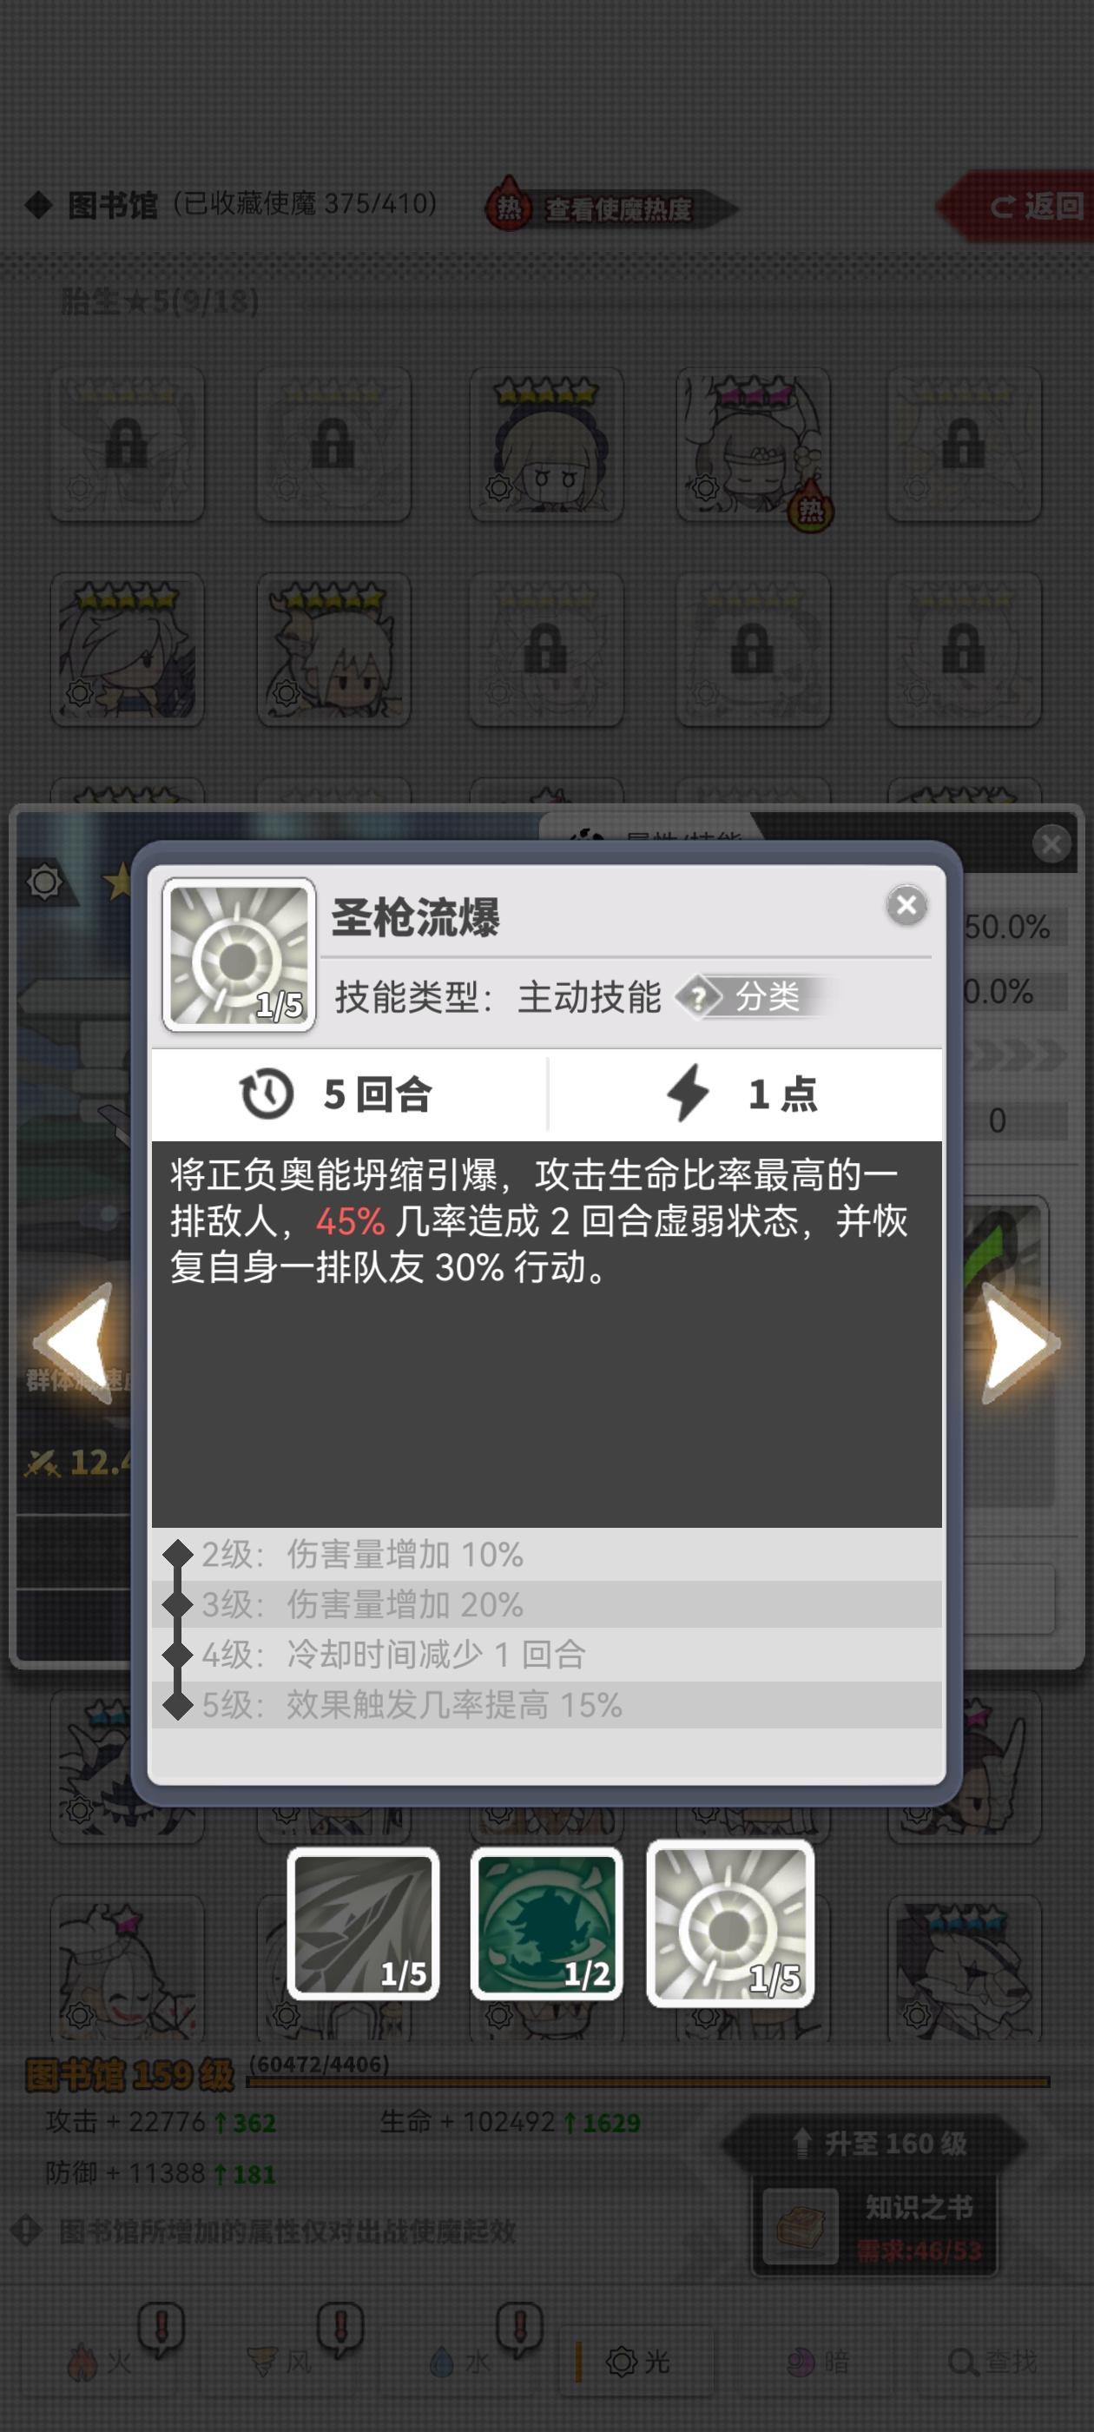Close the familiar detail panel behind popup
The width and height of the screenshot is (1094, 2432).
coord(1051,843)
